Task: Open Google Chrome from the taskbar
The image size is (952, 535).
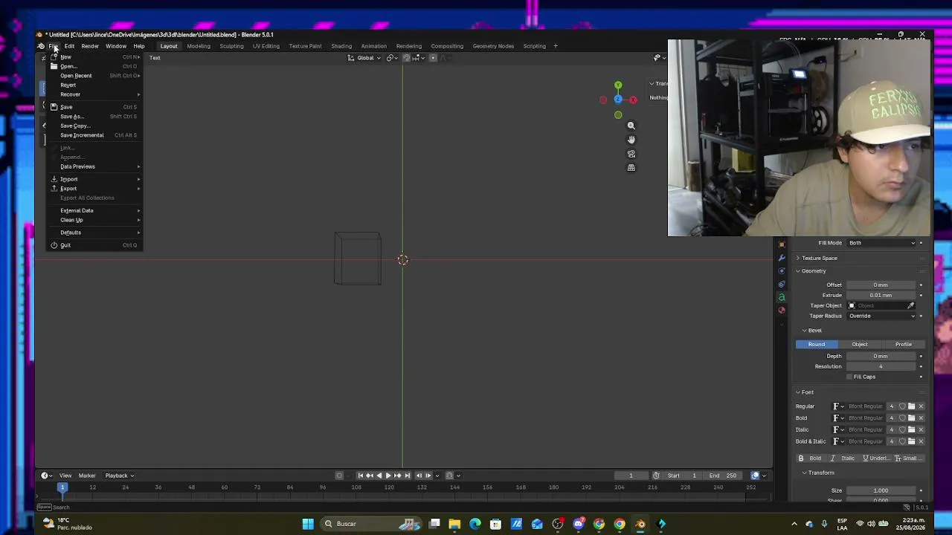Action: tap(620, 524)
